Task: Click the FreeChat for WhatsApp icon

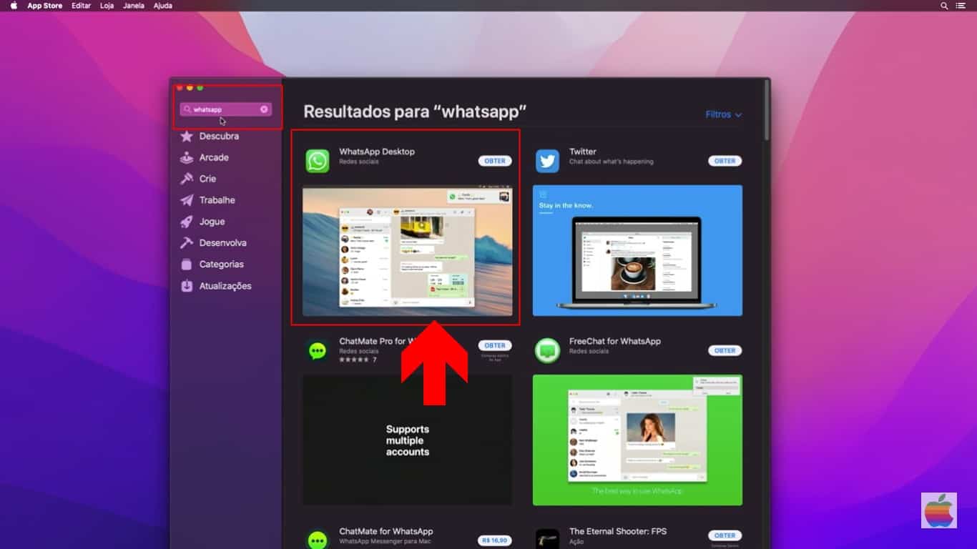Action: coord(548,350)
